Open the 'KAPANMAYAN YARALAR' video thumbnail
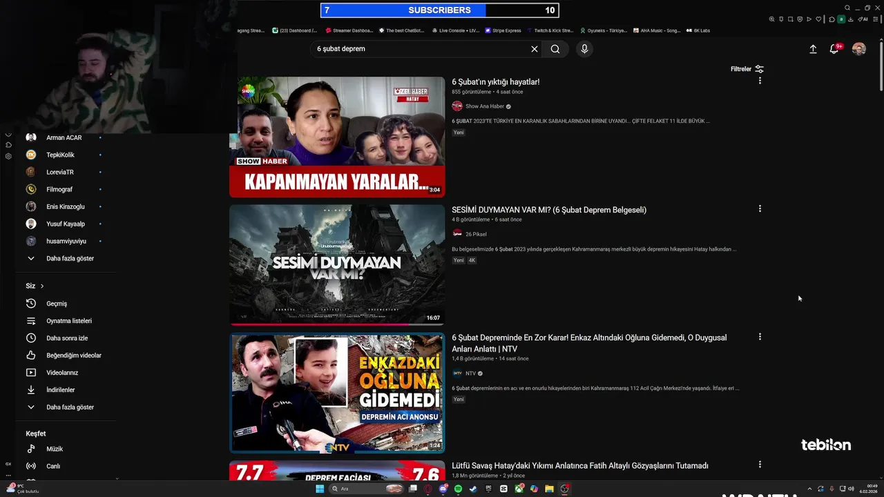The image size is (884, 497). [337, 137]
